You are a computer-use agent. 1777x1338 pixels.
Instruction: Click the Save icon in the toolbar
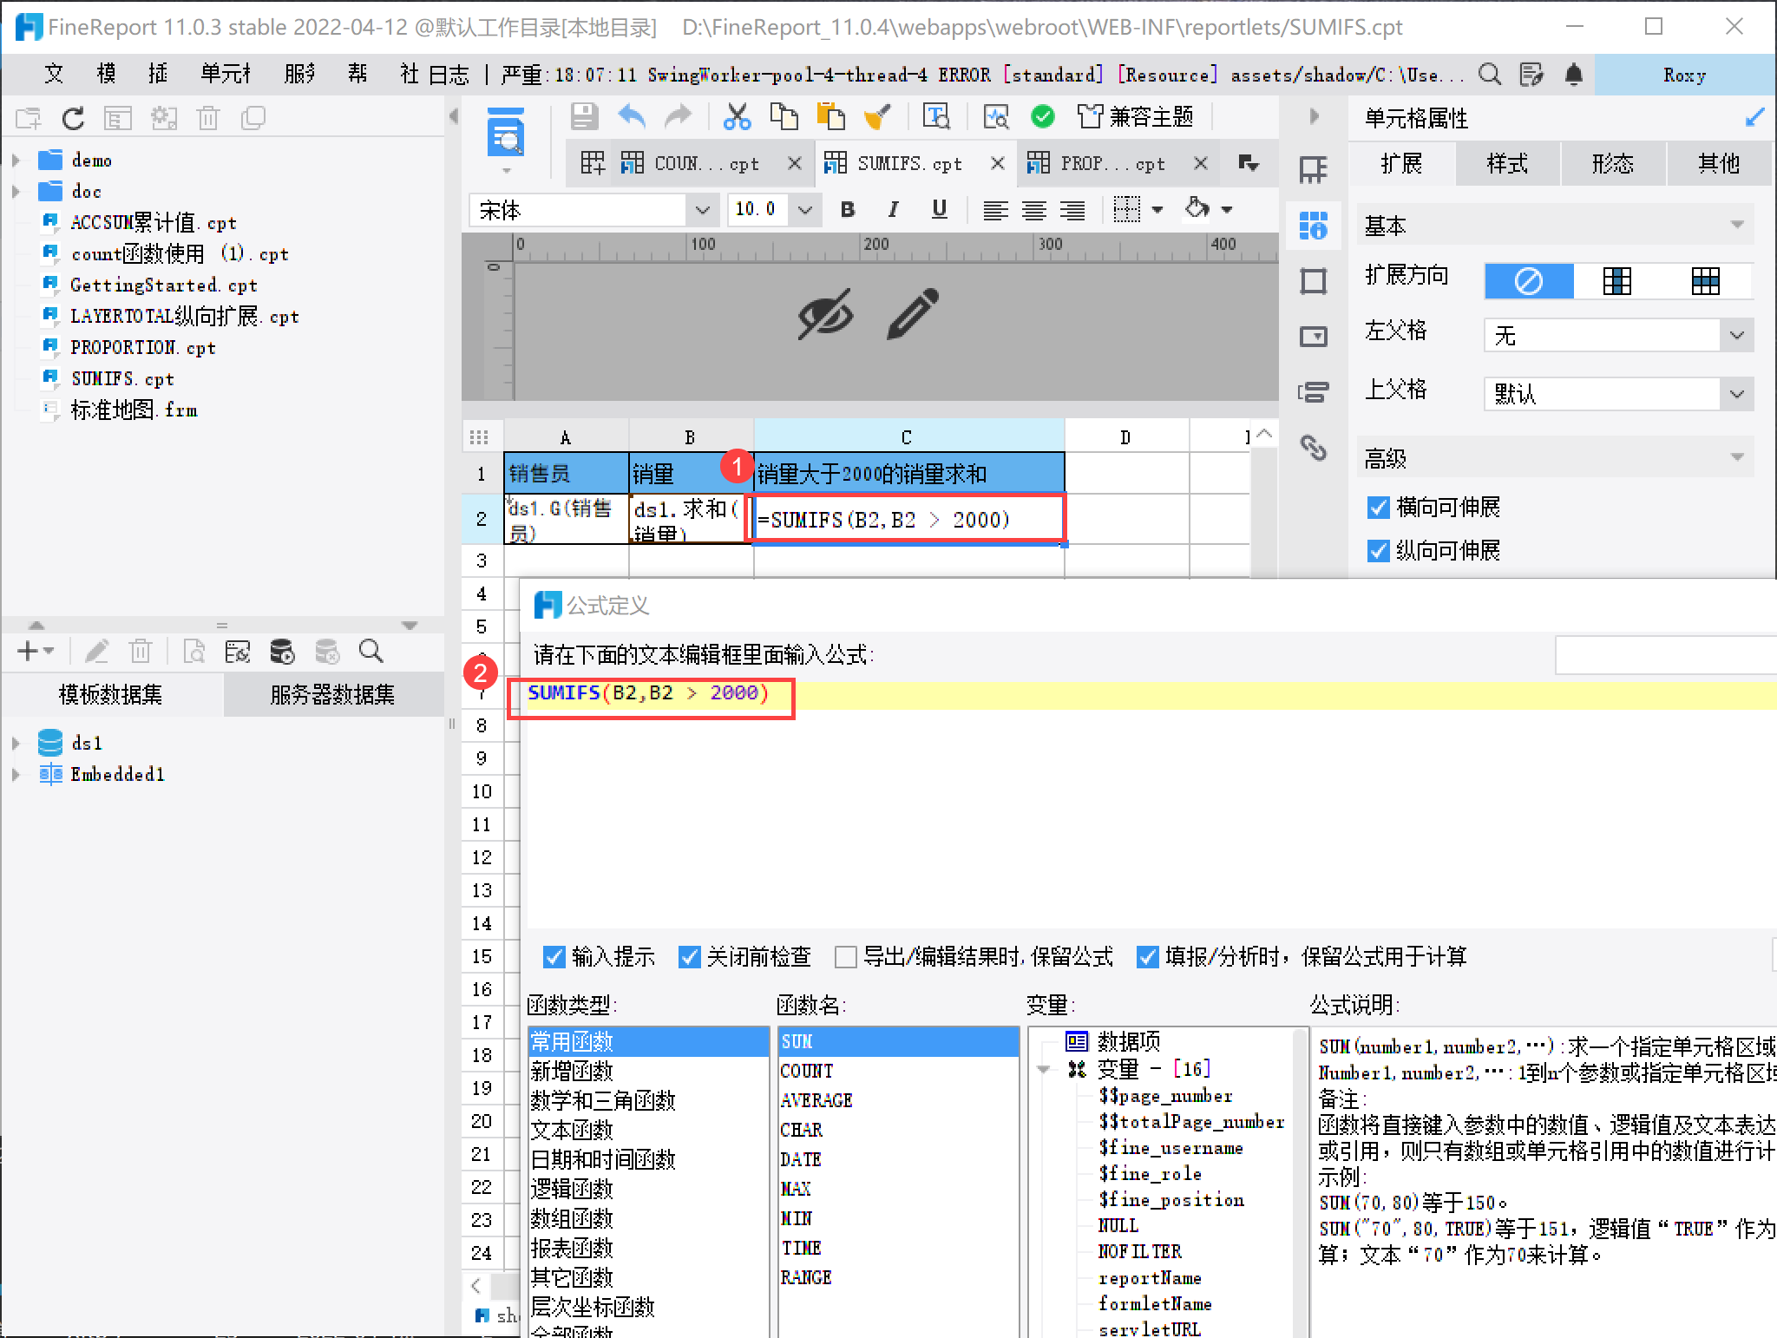coord(584,117)
